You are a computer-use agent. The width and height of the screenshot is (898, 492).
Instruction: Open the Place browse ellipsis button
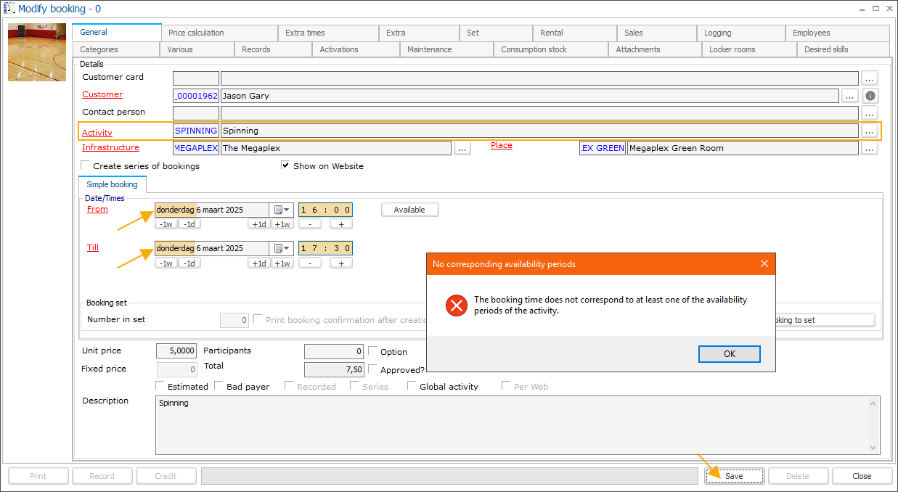870,148
